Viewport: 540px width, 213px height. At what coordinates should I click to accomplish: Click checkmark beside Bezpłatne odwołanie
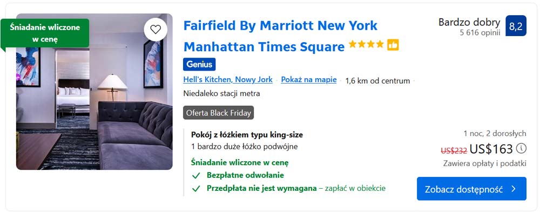coord(196,176)
